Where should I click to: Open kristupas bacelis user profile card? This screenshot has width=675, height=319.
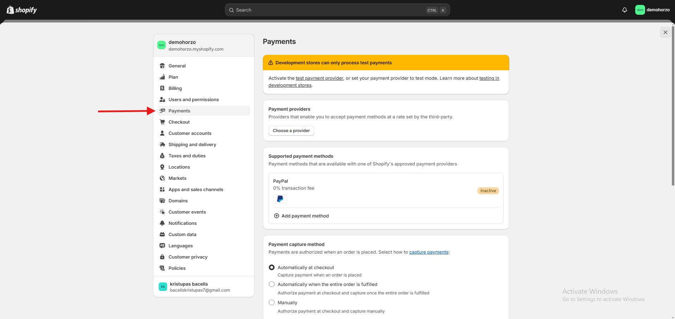[203, 287]
